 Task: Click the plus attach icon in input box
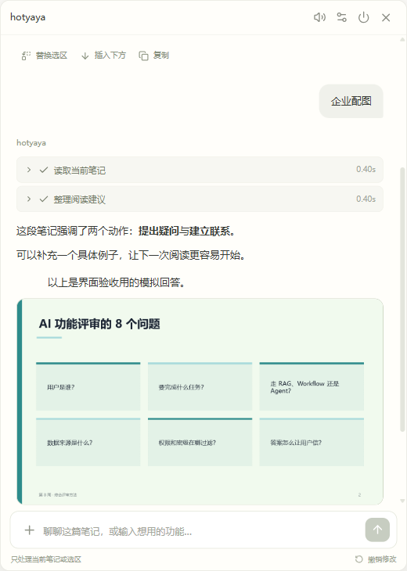[30, 530]
